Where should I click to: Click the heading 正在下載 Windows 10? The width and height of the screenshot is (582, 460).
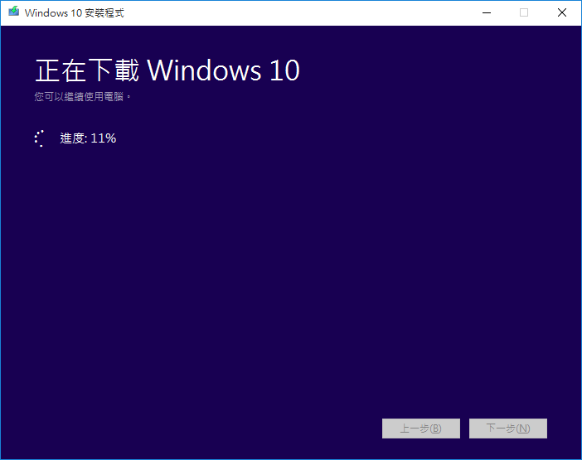pos(167,70)
